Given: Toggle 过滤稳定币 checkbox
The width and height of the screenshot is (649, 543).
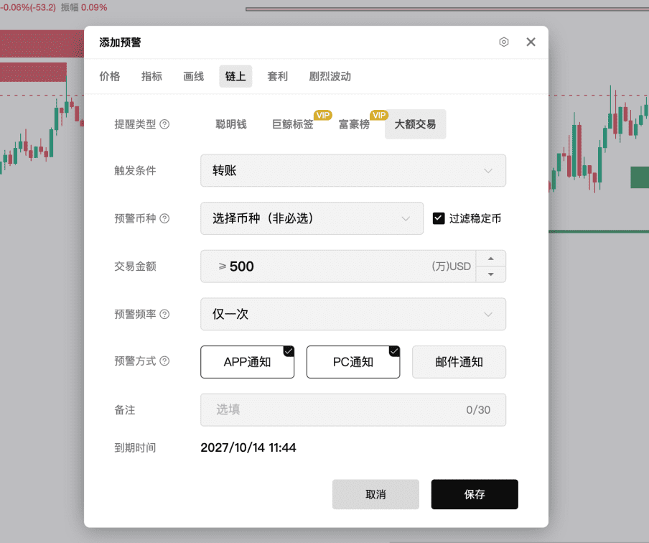Looking at the screenshot, I should pos(439,218).
